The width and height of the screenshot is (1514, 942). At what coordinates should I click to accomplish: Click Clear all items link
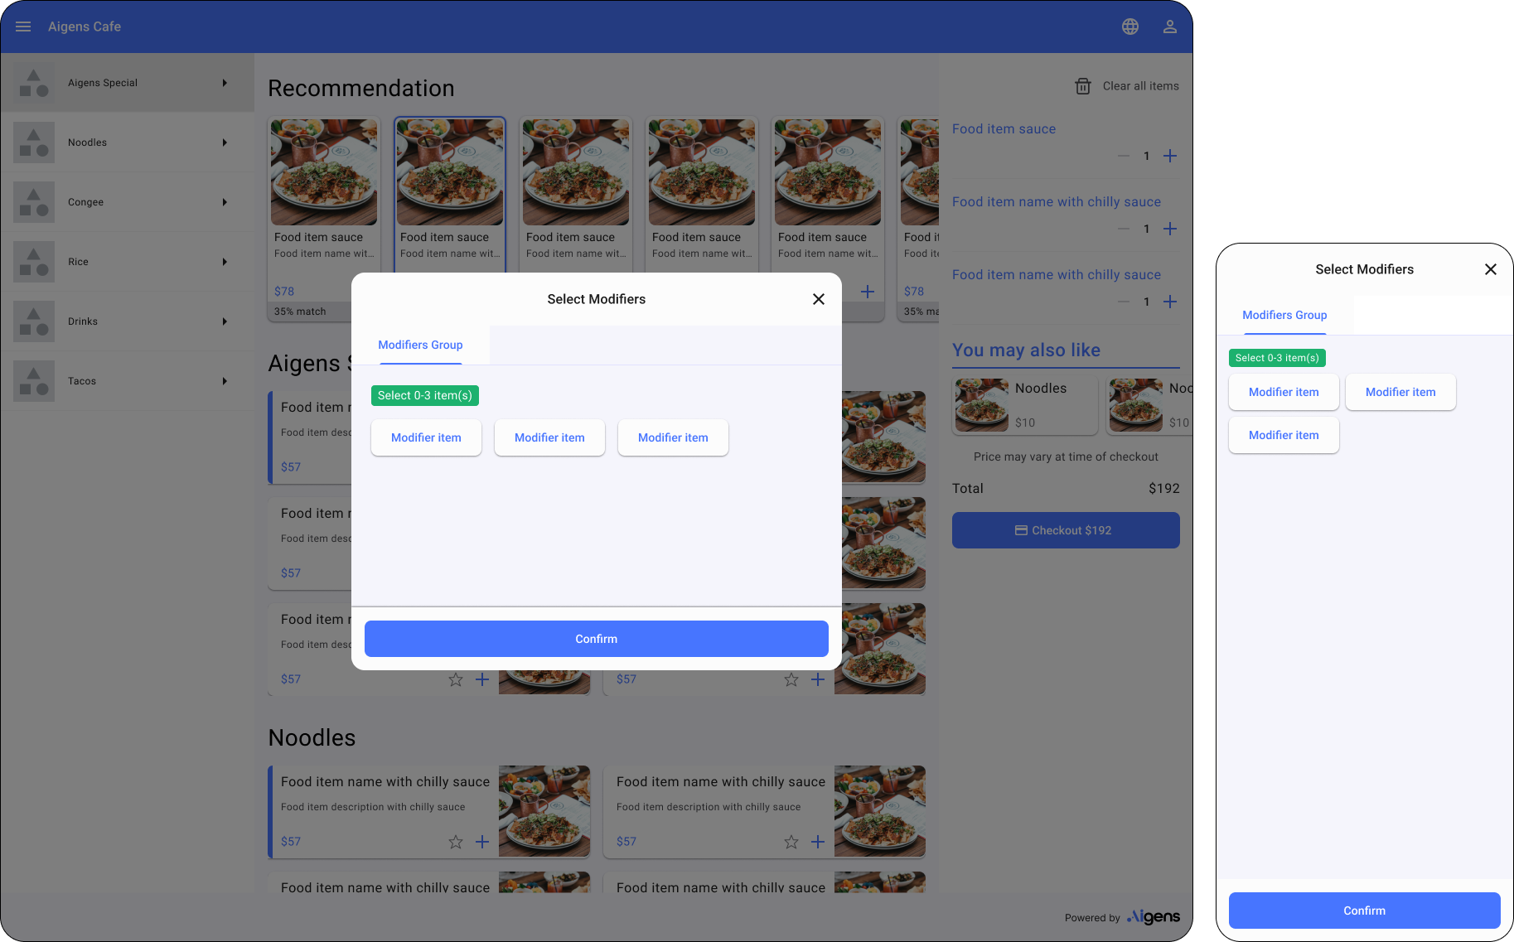point(1140,86)
